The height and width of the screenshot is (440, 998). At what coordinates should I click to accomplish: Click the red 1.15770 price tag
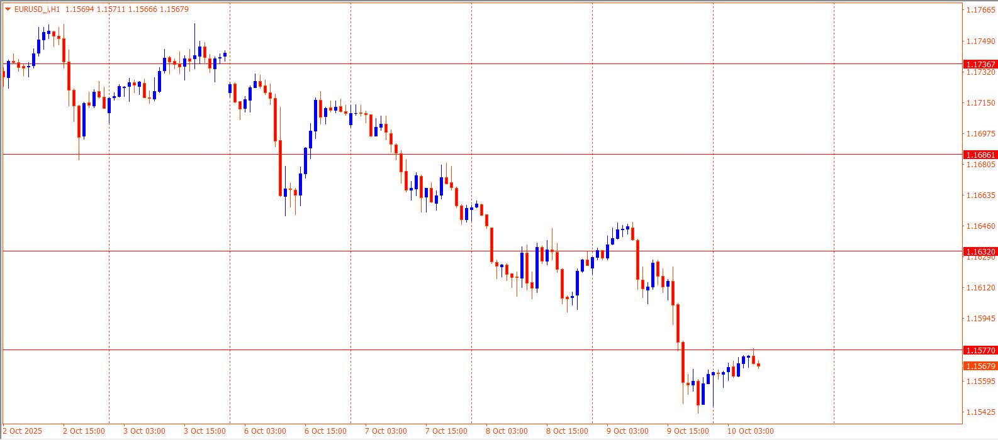pyautogui.click(x=980, y=350)
